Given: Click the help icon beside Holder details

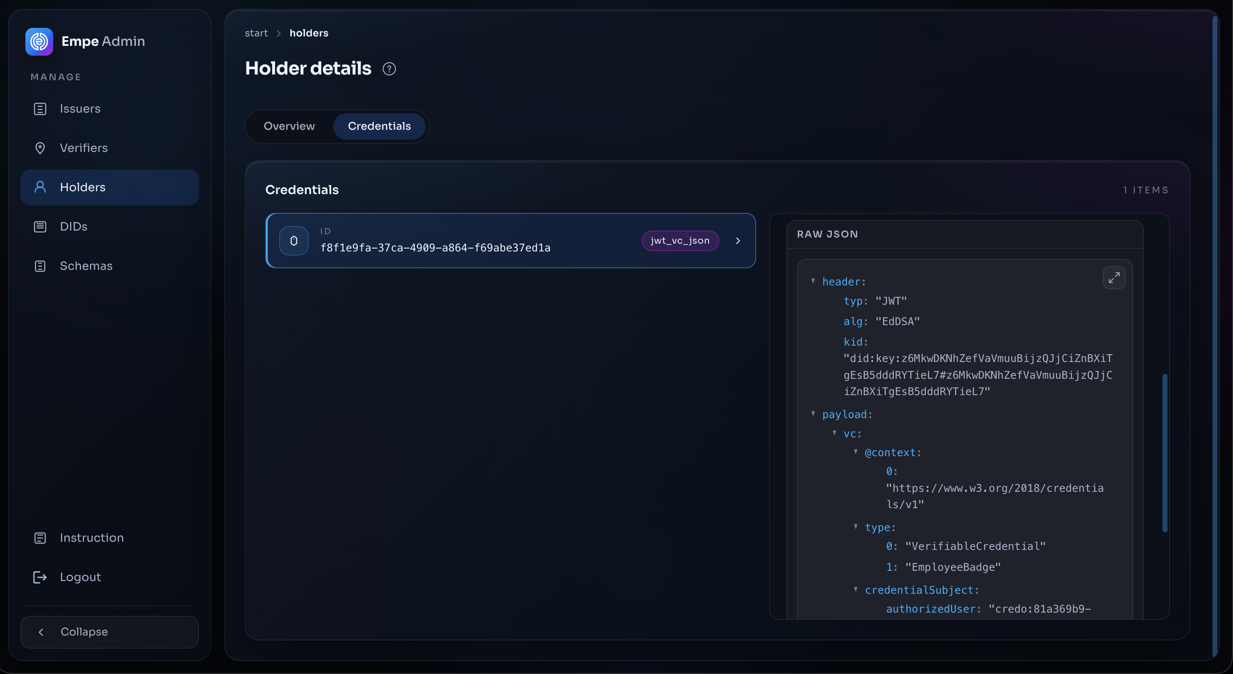Looking at the screenshot, I should tap(389, 69).
